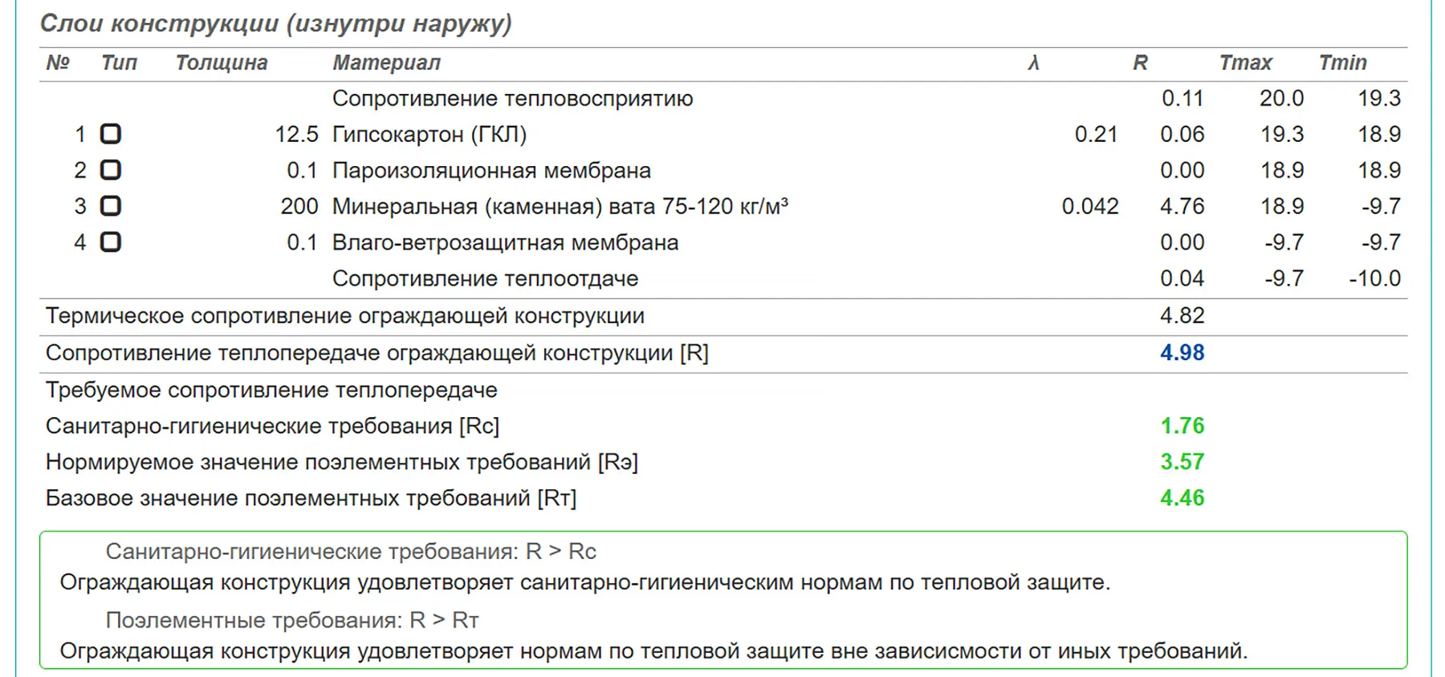
Task: Click the Толщина column header
Action: [221, 63]
